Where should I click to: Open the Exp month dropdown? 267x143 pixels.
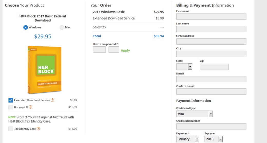click(188, 139)
